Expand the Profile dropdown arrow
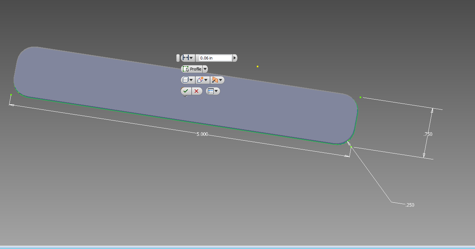This screenshot has height=249, width=475. click(205, 69)
